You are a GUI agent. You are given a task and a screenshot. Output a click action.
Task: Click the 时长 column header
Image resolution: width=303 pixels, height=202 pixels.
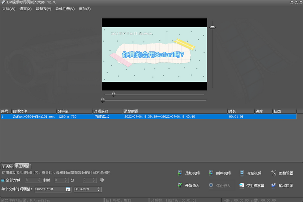[x=241, y=111]
